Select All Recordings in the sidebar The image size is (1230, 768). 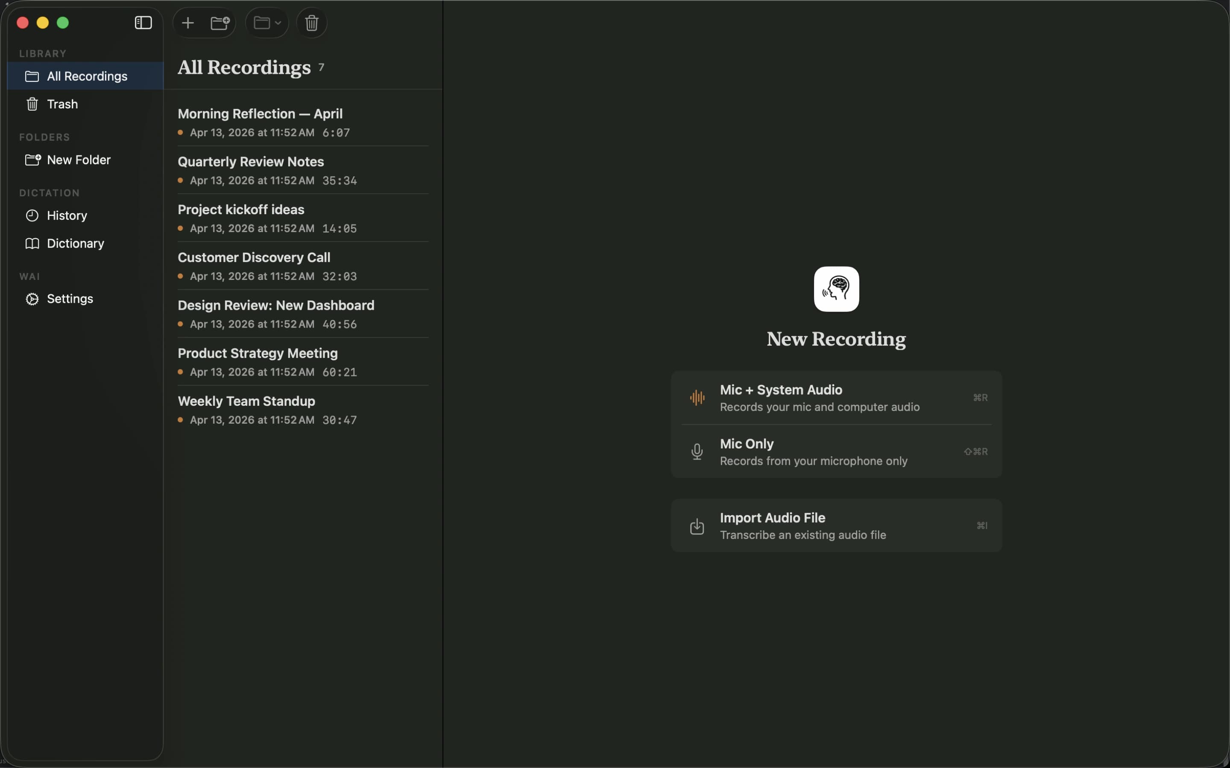click(x=85, y=76)
